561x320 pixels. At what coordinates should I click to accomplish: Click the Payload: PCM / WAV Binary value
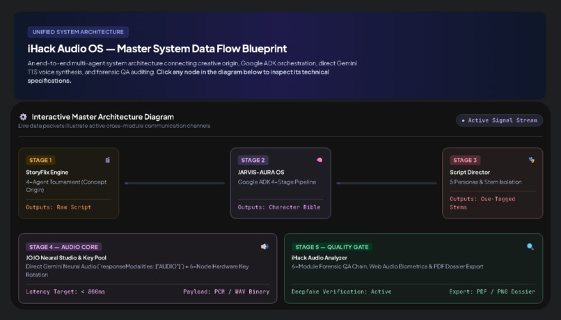coord(226,291)
